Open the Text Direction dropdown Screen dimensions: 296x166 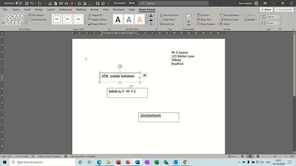coord(170,15)
